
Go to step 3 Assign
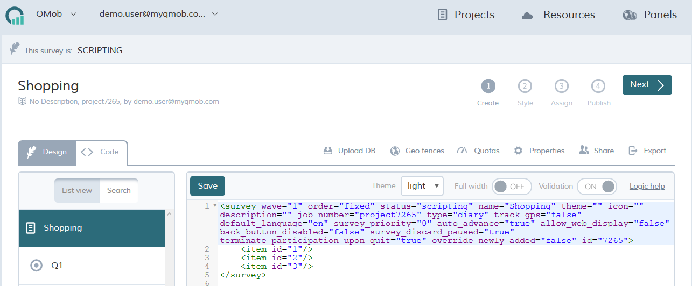tap(562, 92)
